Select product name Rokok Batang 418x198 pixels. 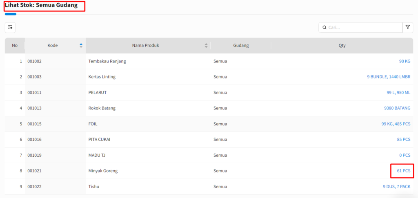(x=102, y=108)
